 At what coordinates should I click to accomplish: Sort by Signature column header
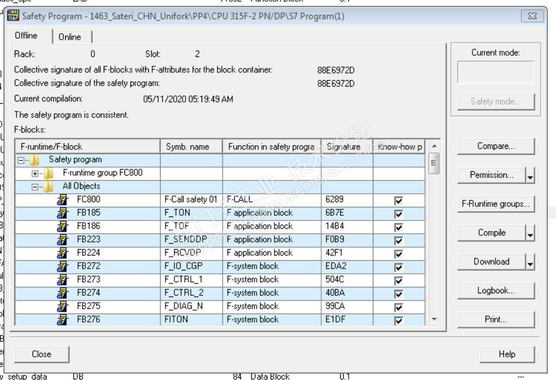coord(347,146)
